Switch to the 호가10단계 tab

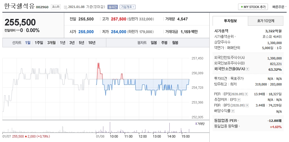(266, 21)
